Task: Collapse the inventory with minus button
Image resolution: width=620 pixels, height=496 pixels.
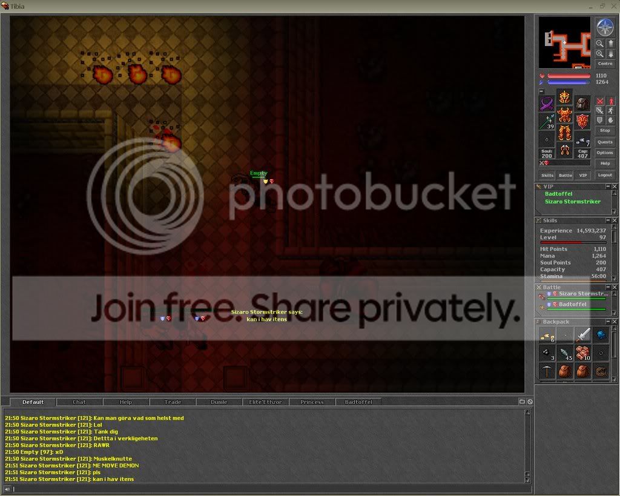Action: pyautogui.click(x=542, y=91)
